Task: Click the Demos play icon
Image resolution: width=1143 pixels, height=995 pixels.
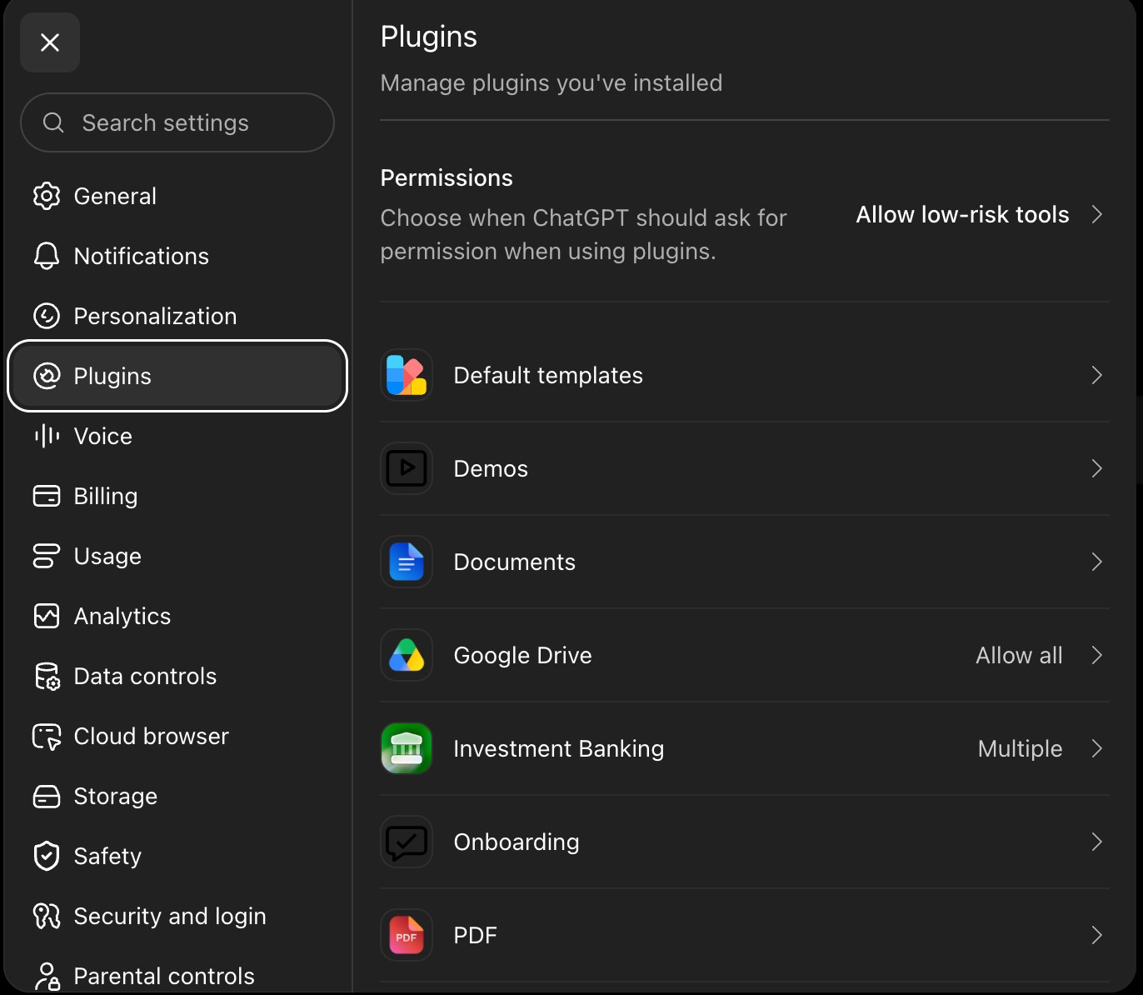Action: (x=407, y=468)
